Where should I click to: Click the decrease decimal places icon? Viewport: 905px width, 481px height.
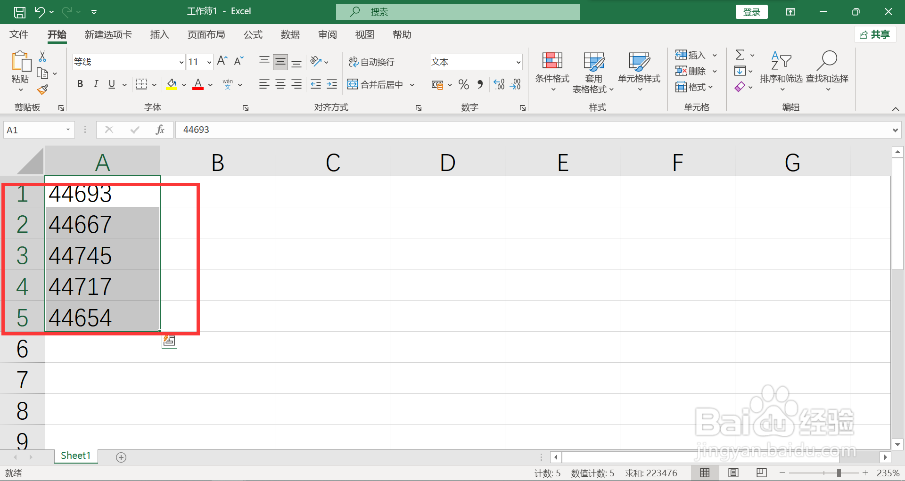pyautogui.click(x=515, y=84)
